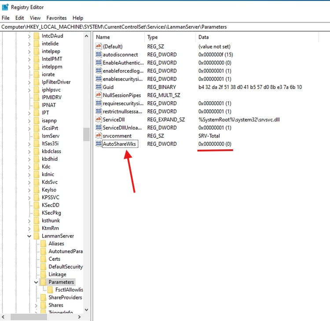330x321 pixels.
Task: Click the LanmanServer folder icon
Action: click(x=37, y=236)
